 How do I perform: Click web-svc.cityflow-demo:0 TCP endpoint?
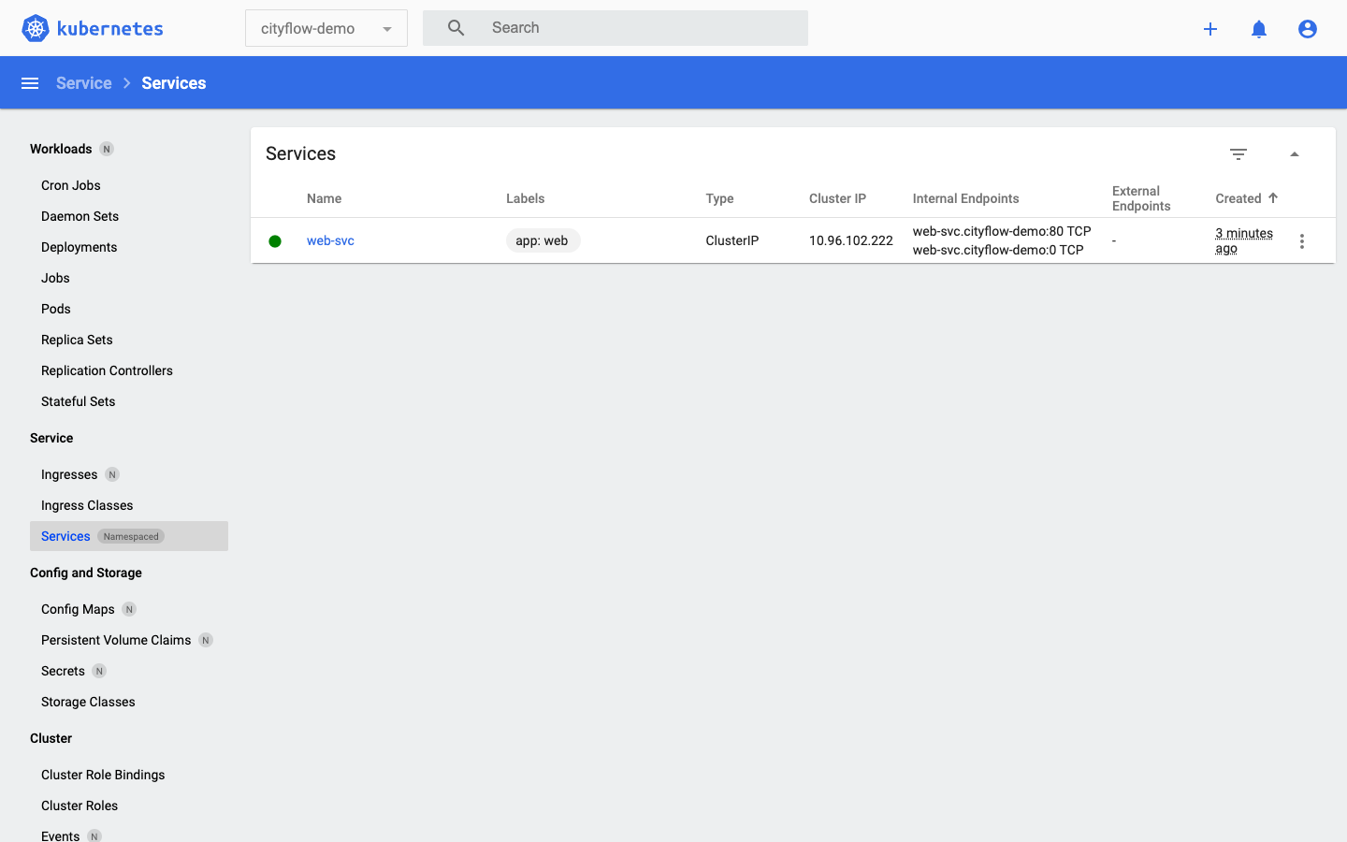click(x=998, y=250)
